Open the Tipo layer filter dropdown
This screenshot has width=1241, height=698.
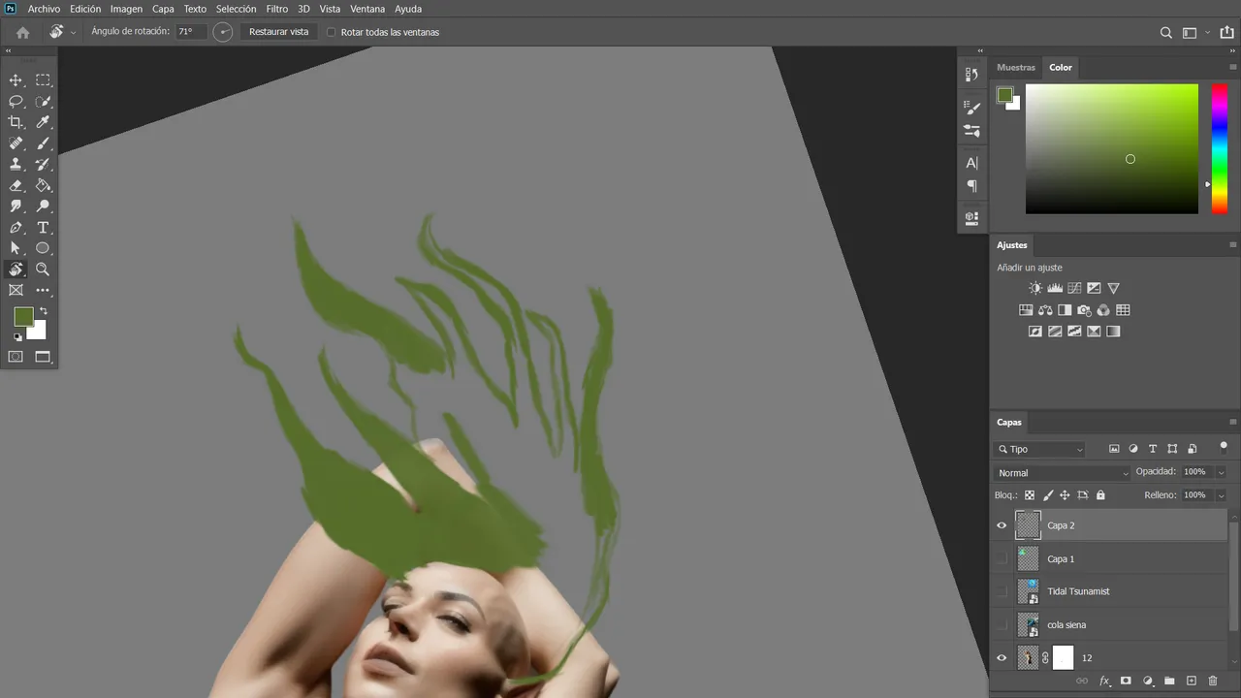pos(1039,449)
